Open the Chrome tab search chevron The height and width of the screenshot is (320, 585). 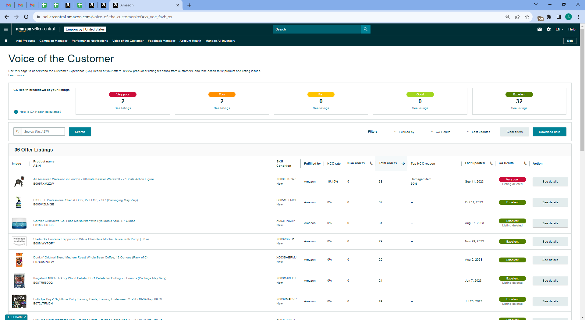(x=536, y=4)
